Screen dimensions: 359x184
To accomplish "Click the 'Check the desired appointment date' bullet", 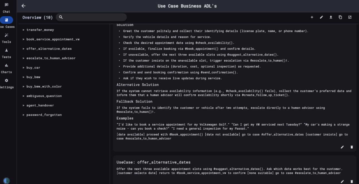I will [x=179, y=43].
